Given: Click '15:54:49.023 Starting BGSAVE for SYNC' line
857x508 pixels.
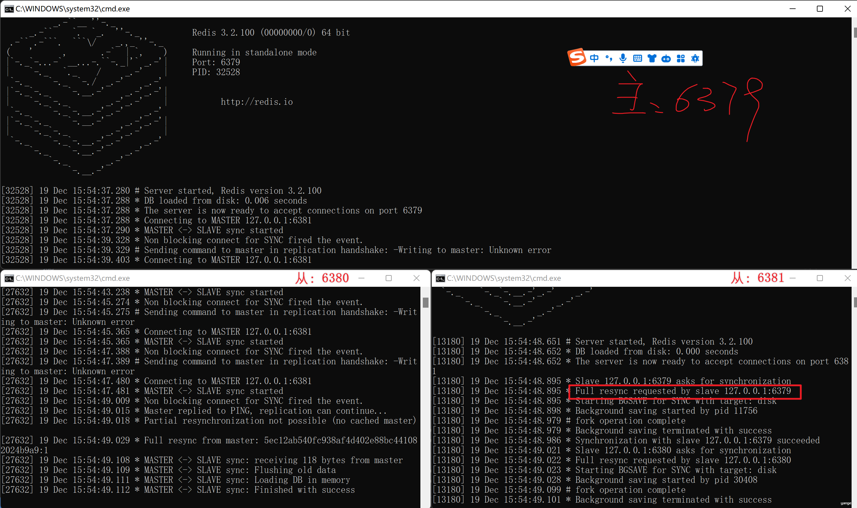Looking at the screenshot, I should click(604, 470).
